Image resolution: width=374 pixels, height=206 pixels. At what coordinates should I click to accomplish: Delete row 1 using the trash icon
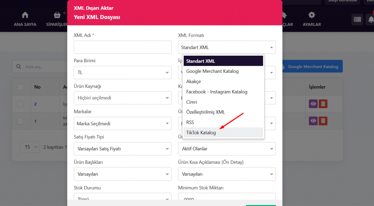(323, 120)
